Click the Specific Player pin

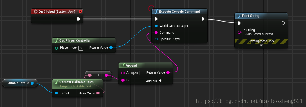coord(156,39)
